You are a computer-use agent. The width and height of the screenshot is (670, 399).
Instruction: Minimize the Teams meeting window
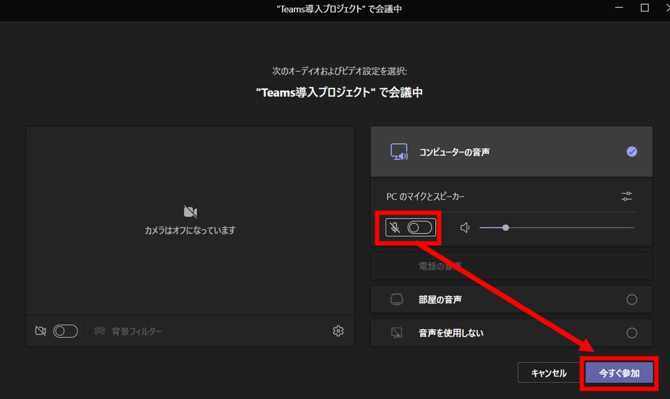618,8
